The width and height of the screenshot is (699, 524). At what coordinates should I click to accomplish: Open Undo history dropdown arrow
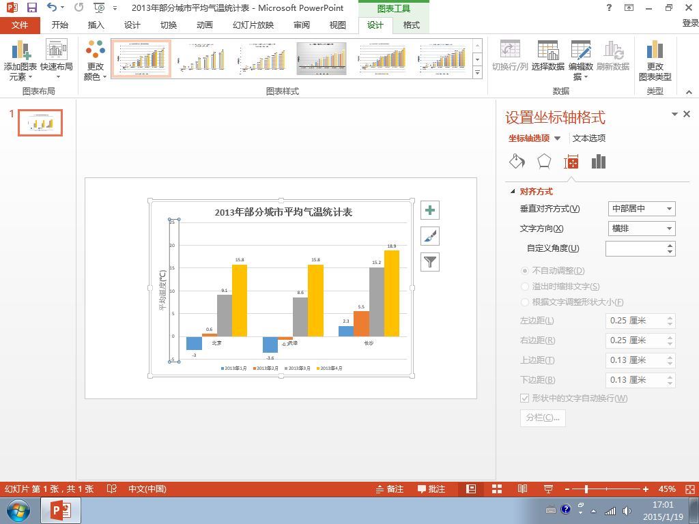coord(62,8)
